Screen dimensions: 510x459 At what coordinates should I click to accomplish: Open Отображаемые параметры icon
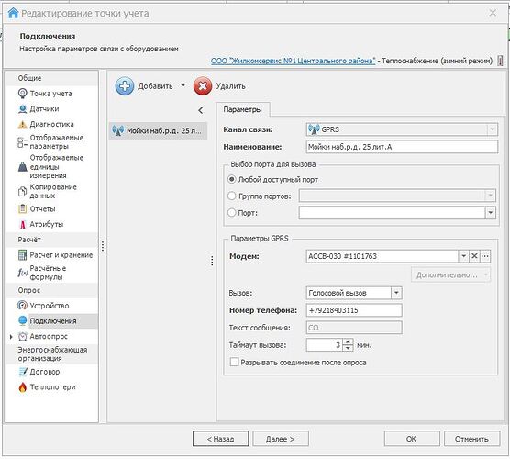coord(22,142)
